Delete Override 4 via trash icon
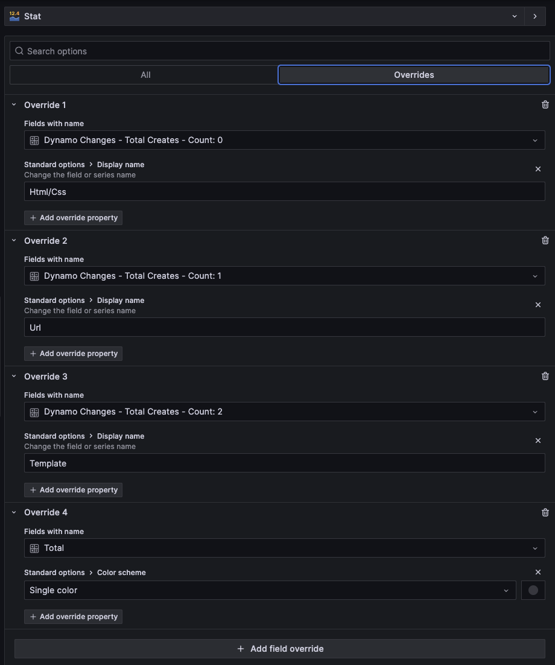The image size is (555, 665). point(545,512)
